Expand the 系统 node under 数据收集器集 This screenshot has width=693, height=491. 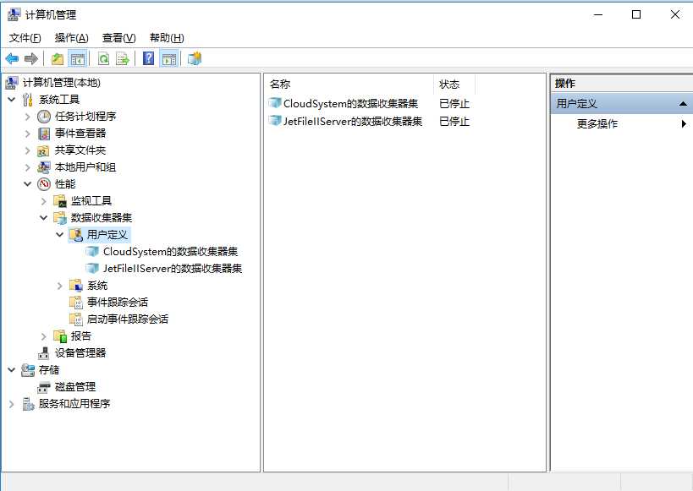coord(60,286)
